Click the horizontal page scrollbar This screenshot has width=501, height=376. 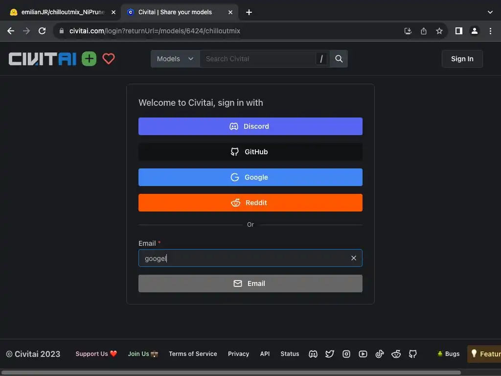tap(231, 373)
